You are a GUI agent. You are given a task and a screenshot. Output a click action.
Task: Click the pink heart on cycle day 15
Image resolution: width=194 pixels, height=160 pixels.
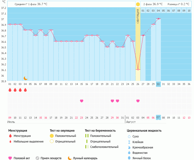tap(82, 101)
